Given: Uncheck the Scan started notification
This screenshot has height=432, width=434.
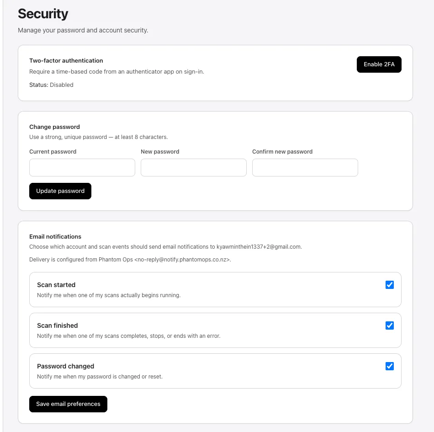Looking at the screenshot, I should point(389,284).
